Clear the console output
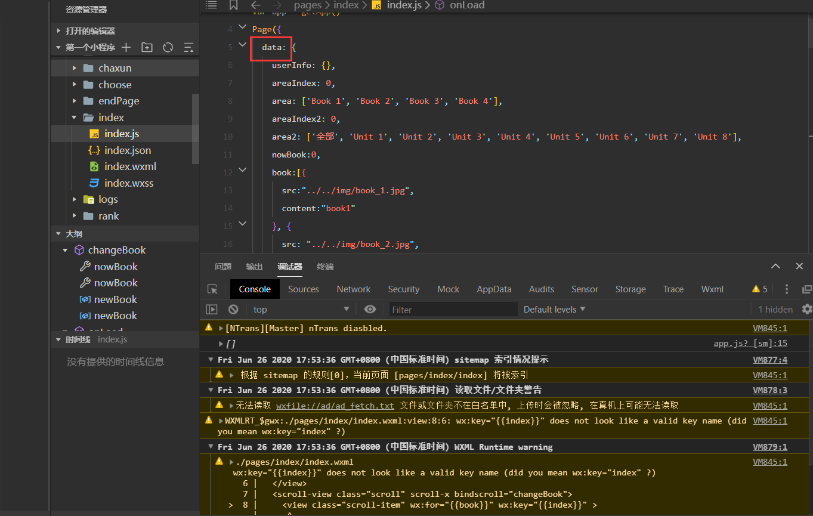This screenshot has height=516, width=813. coord(233,309)
